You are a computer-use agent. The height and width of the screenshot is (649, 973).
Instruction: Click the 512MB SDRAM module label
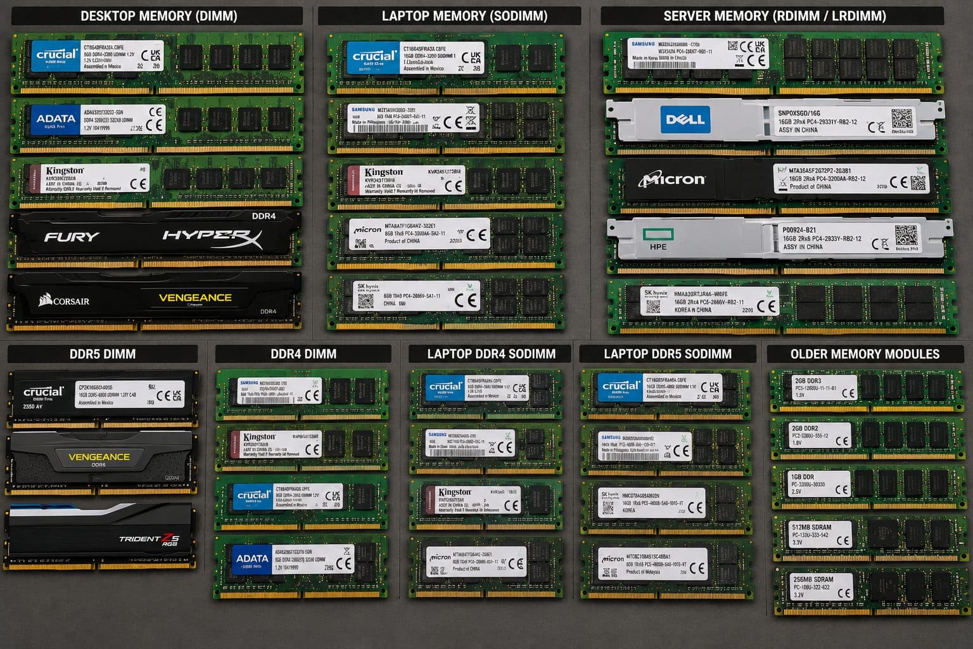[x=822, y=534]
